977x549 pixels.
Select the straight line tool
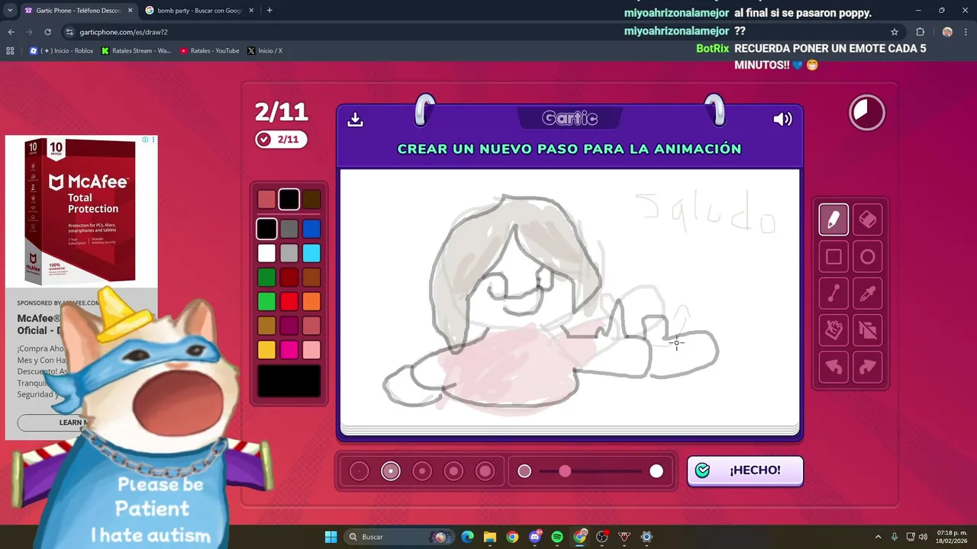pyautogui.click(x=834, y=294)
